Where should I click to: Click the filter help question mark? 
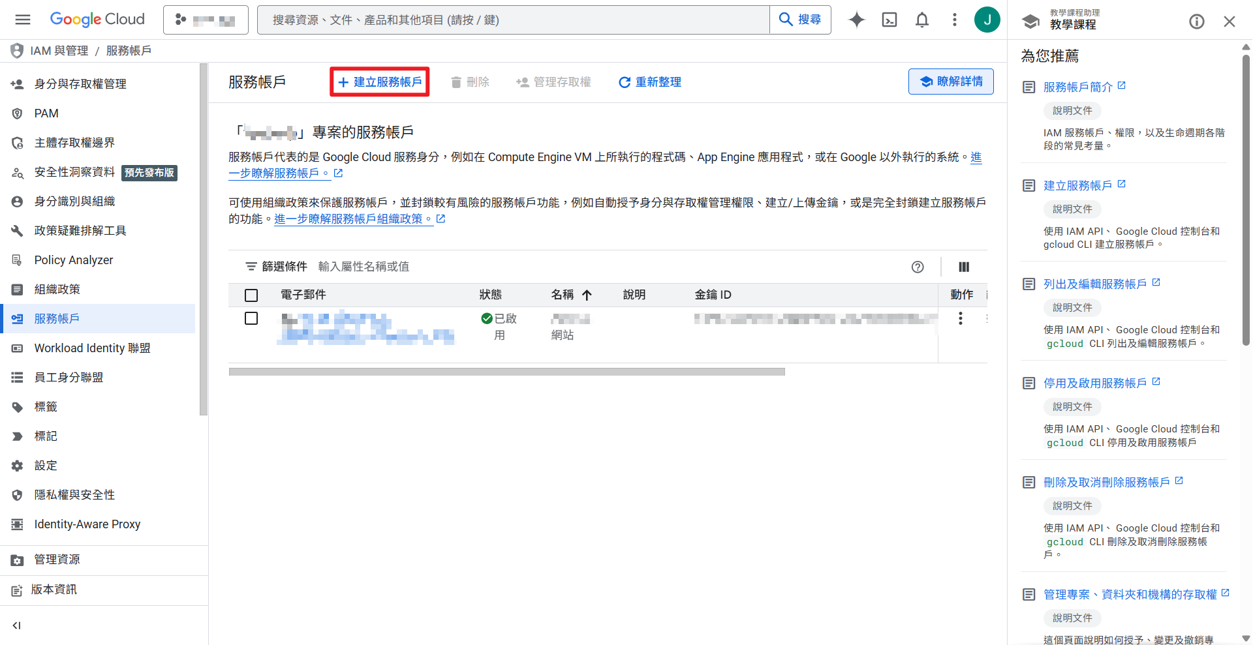(x=918, y=267)
